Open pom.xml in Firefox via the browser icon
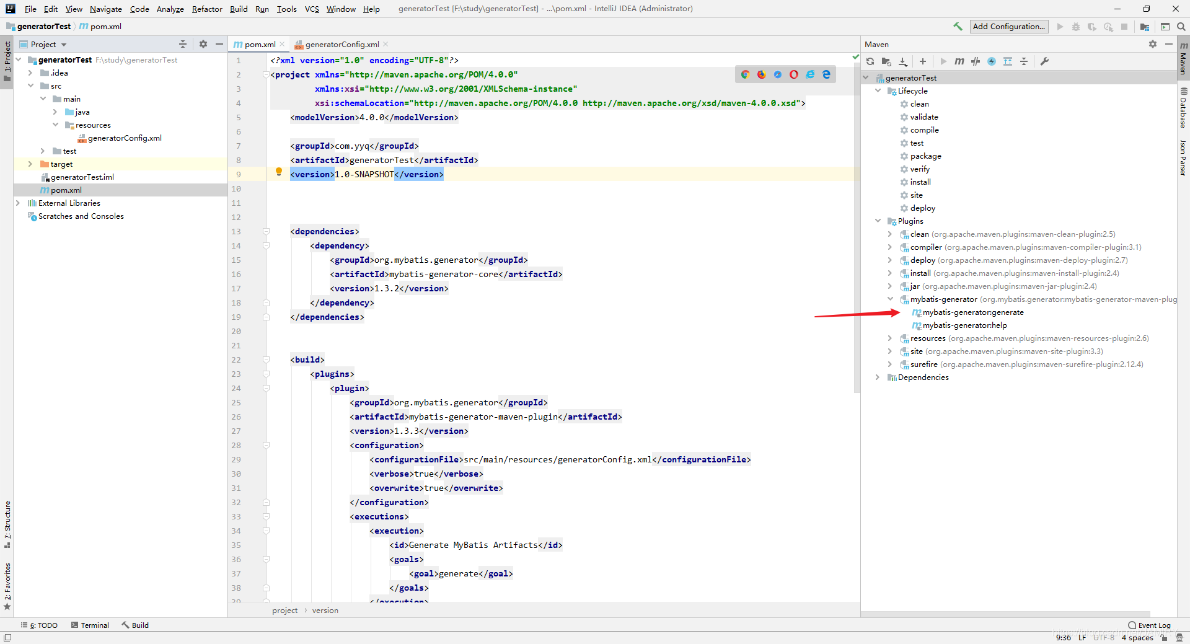 click(x=762, y=74)
